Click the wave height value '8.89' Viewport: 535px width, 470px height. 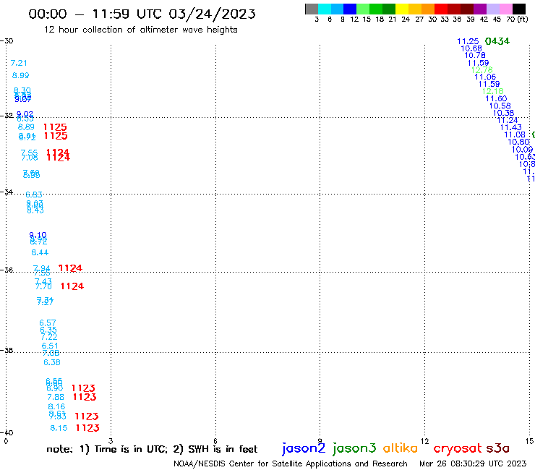[x=26, y=127]
